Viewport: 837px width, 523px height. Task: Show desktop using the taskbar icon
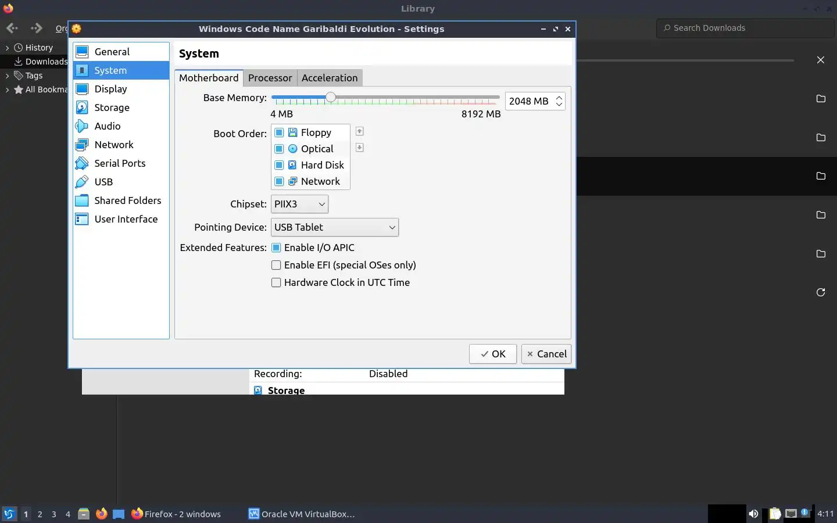coord(119,514)
